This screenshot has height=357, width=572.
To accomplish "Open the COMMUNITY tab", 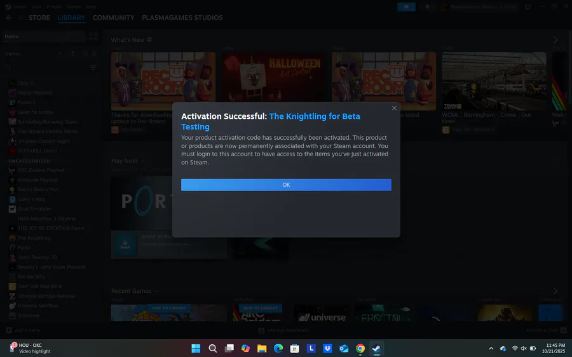I will click(114, 18).
